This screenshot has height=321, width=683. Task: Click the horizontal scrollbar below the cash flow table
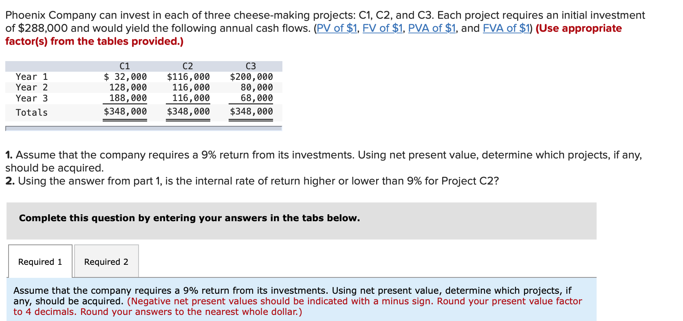click(143, 129)
